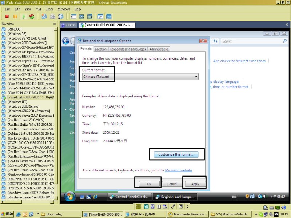Click the Internet Explorer icon beside 開始 button
The width and height of the screenshot is (291, 218).
tap(19, 214)
